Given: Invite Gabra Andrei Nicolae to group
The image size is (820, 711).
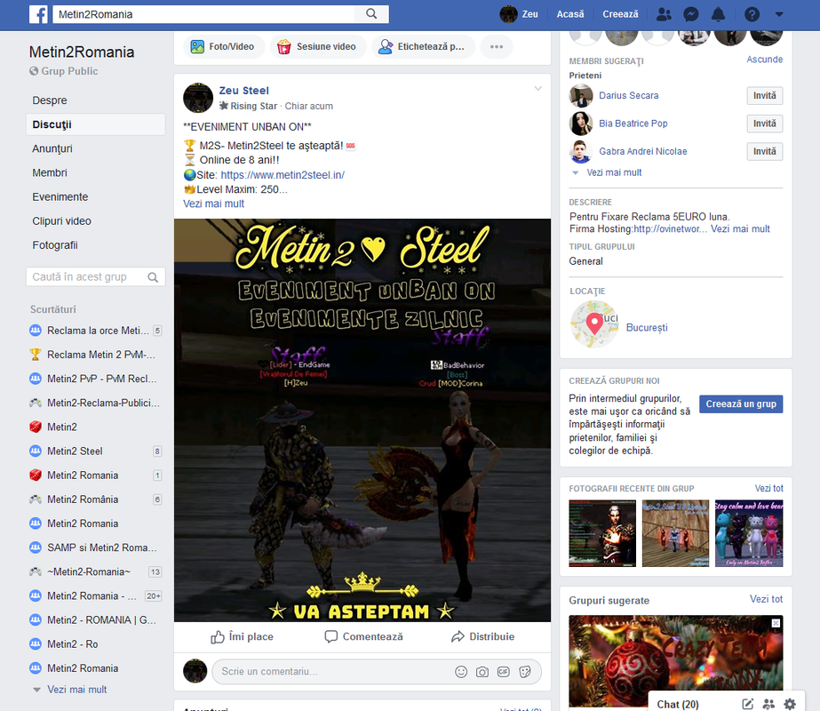Looking at the screenshot, I should coord(765,151).
